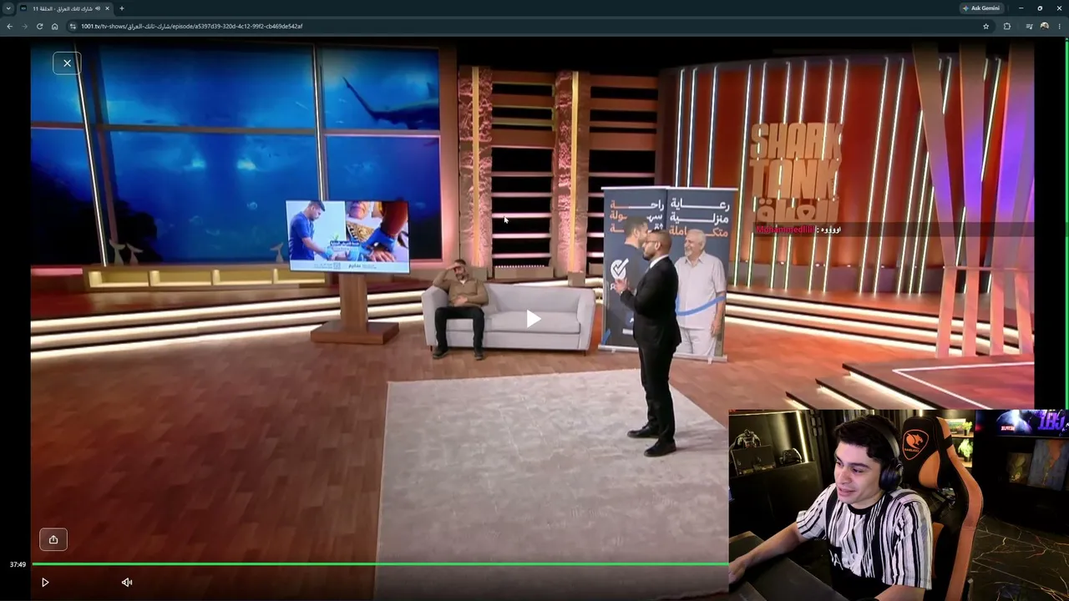Mute the video volume
The height and width of the screenshot is (601, 1069).
click(127, 583)
